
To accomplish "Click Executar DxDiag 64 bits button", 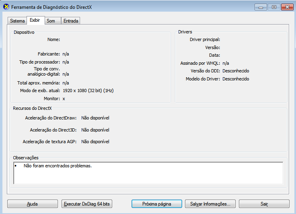I will (87, 204).
